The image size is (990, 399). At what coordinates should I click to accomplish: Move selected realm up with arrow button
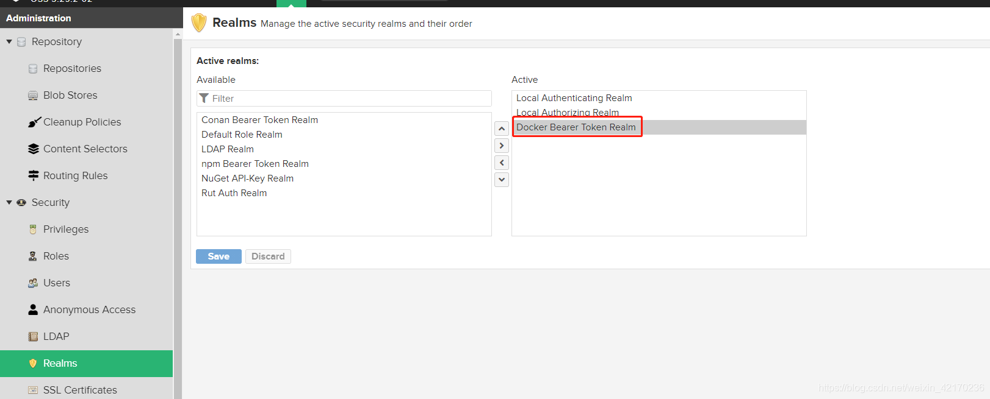coord(502,129)
